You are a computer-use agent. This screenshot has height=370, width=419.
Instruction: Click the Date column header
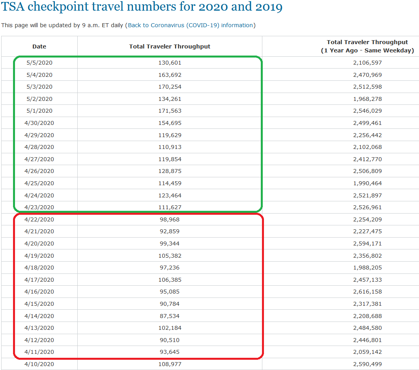click(39, 46)
